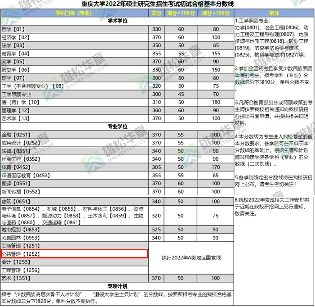
Task: Select the 专项计划 section heading
Action: (x=117, y=286)
